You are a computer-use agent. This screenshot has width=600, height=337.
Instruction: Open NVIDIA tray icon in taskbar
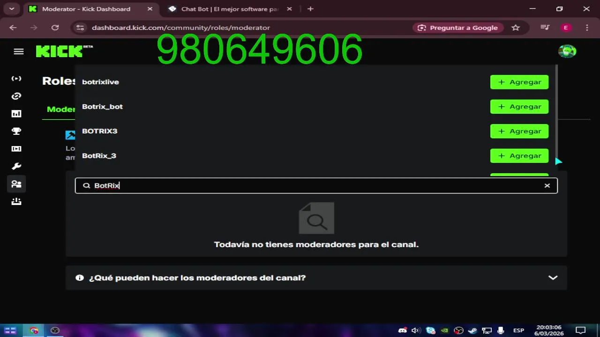444,330
